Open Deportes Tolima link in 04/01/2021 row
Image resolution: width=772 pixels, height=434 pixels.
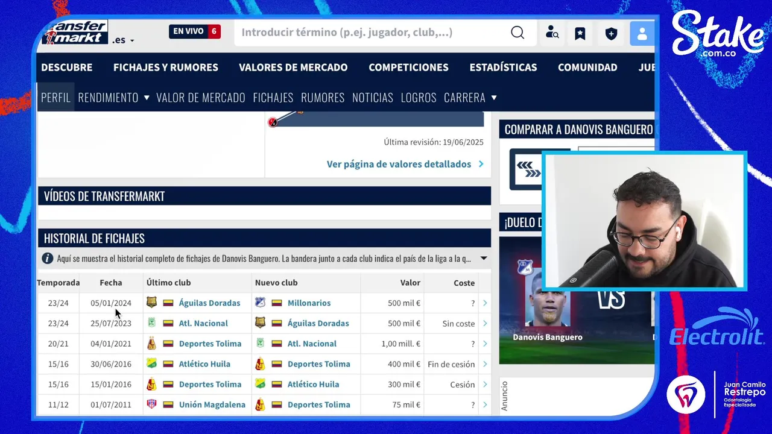[x=210, y=344]
